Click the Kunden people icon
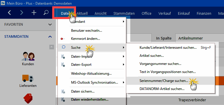Image resolution: width=224 pixels, height=105 pixels. click(28, 56)
